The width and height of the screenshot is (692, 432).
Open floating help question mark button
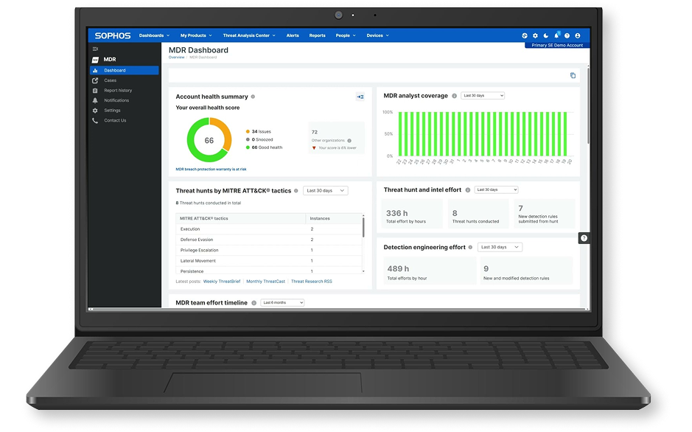coord(584,238)
